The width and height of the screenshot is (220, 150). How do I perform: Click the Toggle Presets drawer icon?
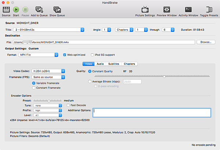tap(209, 10)
